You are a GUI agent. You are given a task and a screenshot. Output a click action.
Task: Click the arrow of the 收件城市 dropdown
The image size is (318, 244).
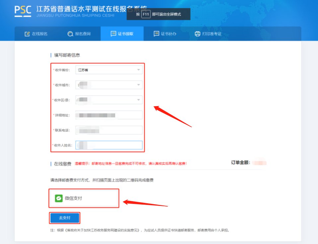click(x=138, y=85)
